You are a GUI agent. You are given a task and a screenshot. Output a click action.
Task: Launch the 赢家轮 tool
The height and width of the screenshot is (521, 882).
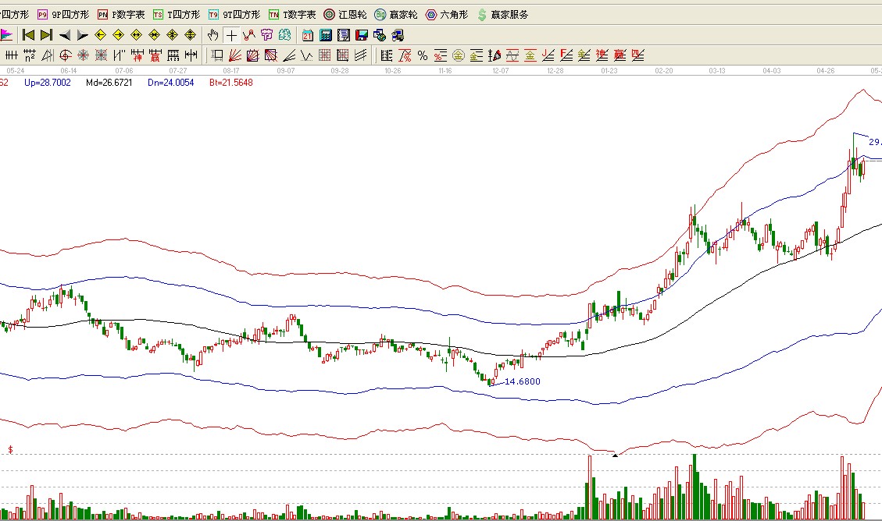pyautogui.click(x=396, y=15)
